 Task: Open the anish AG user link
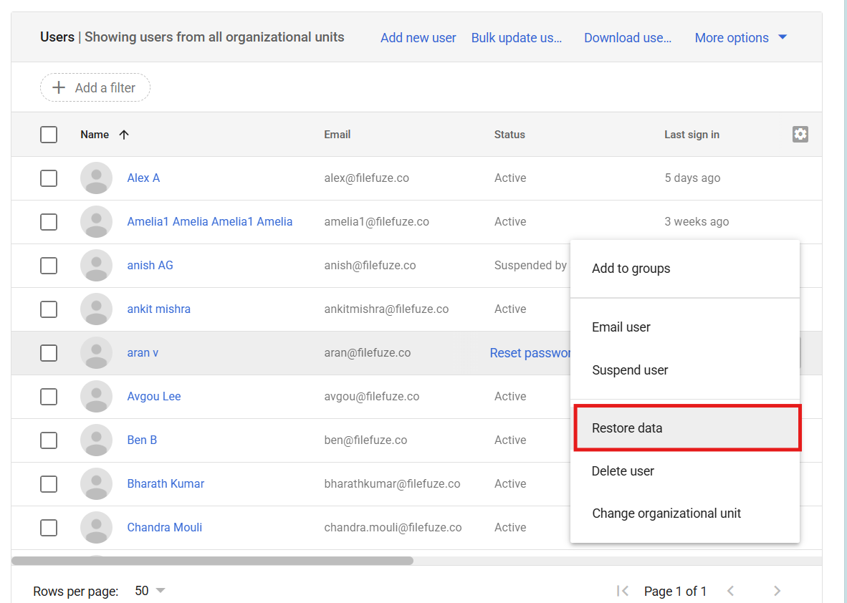coord(150,265)
